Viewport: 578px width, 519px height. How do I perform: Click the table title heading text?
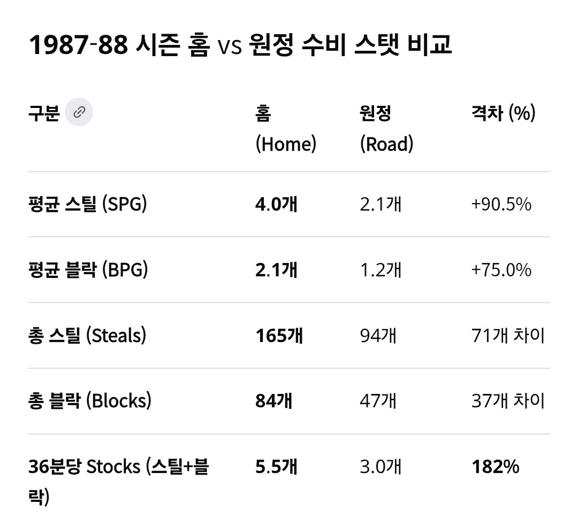[x=240, y=46]
